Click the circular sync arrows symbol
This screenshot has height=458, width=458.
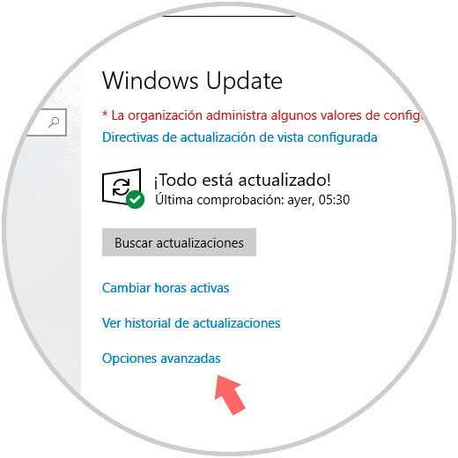(x=122, y=188)
